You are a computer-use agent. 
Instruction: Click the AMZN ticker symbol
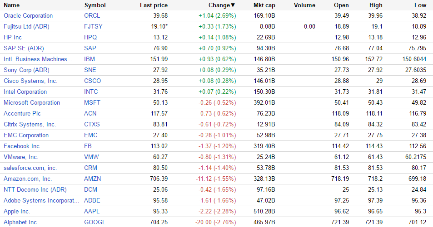pos(93,179)
